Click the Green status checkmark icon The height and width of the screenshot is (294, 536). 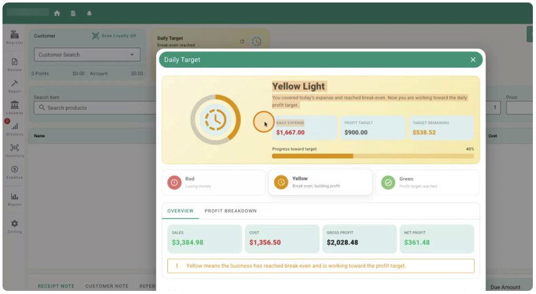pos(388,182)
